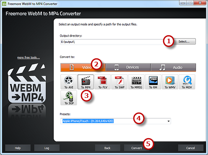The width and height of the screenshot is (208, 155).
Task: Choose the To WMV format icon
Action: coord(170,82)
